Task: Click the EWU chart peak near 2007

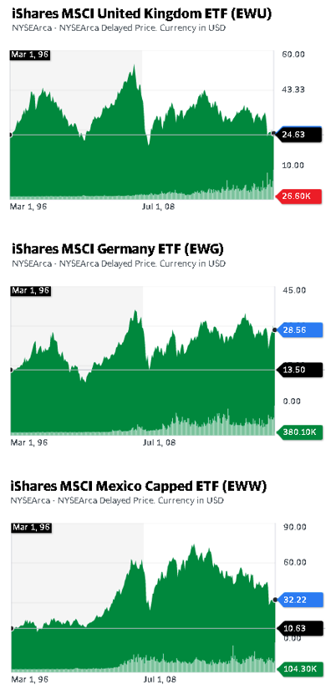Action: coord(134,65)
